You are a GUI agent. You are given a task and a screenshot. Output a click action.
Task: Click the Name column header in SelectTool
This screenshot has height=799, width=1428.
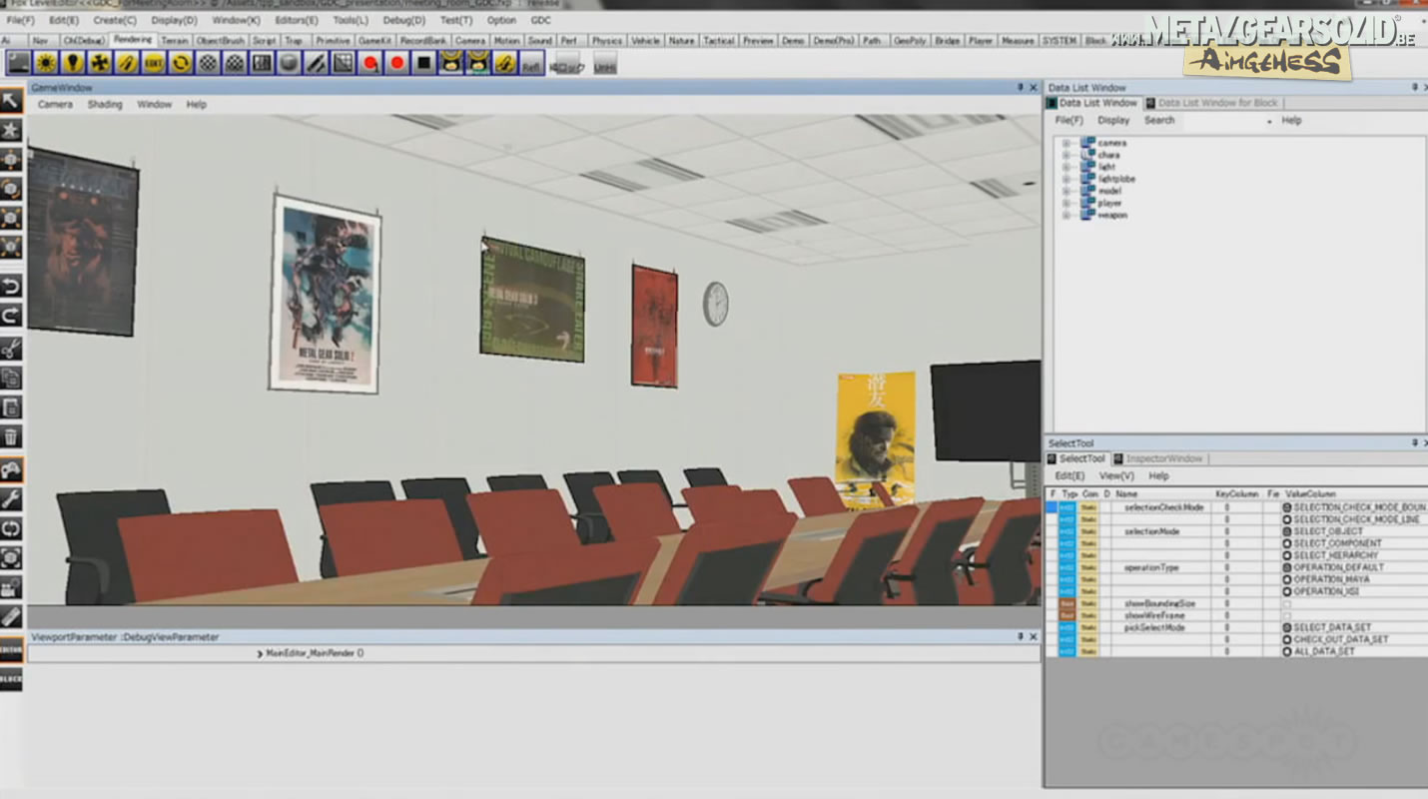coord(1126,493)
